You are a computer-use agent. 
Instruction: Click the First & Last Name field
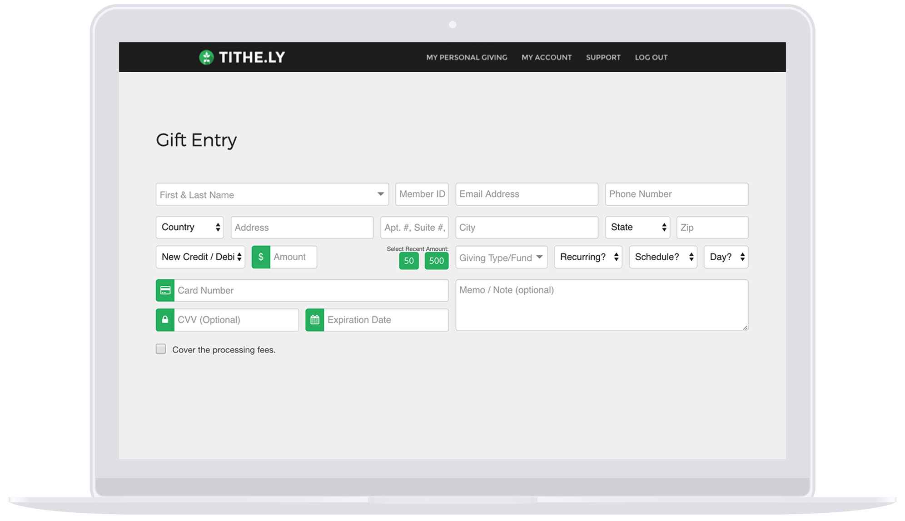(x=272, y=194)
